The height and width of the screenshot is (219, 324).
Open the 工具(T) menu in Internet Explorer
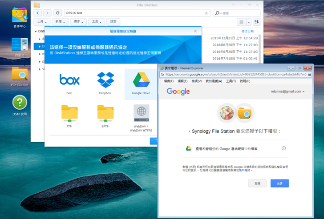pos(231,81)
